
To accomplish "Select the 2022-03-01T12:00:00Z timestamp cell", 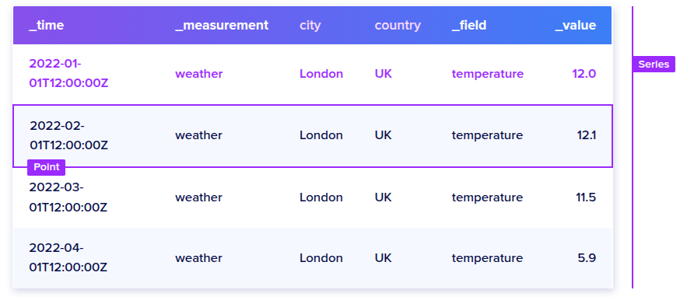I will click(x=68, y=197).
